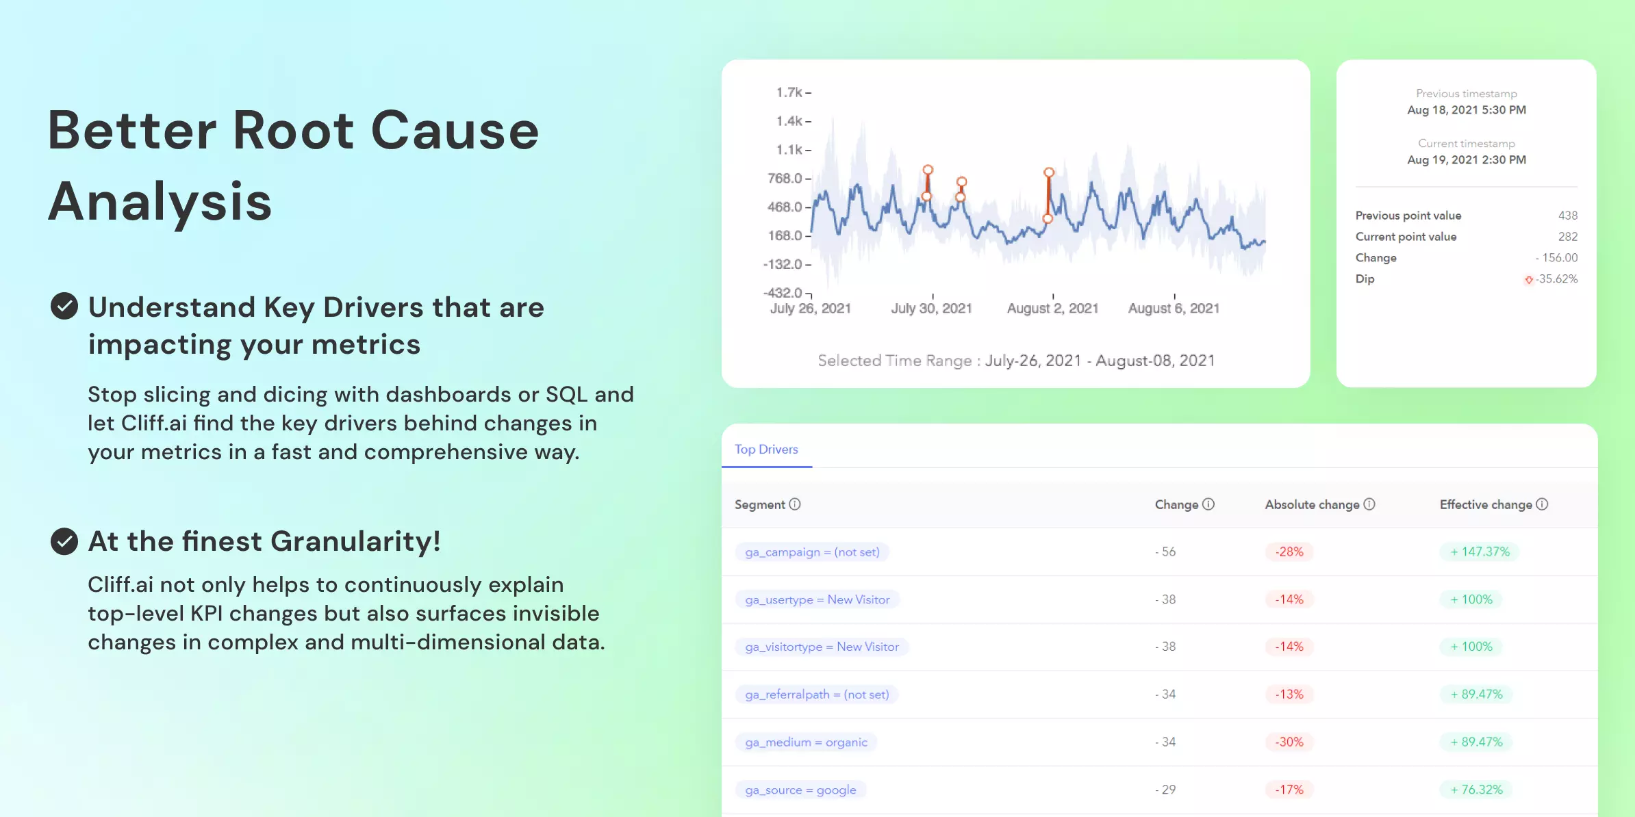Click the Selected Time Range text

point(1016,361)
